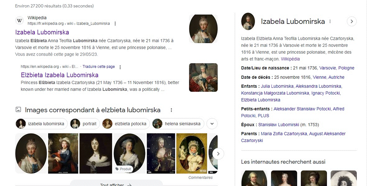Open the 'August Aleksander Czartoryski' parent link
The width and height of the screenshot is (367, 186).
coord(293,137)
